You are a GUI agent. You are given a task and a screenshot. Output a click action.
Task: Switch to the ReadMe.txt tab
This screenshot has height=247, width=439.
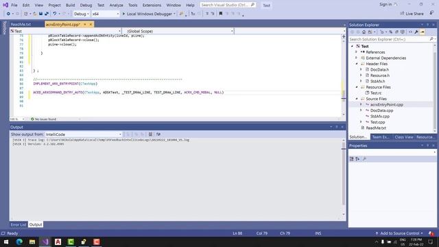21,25
